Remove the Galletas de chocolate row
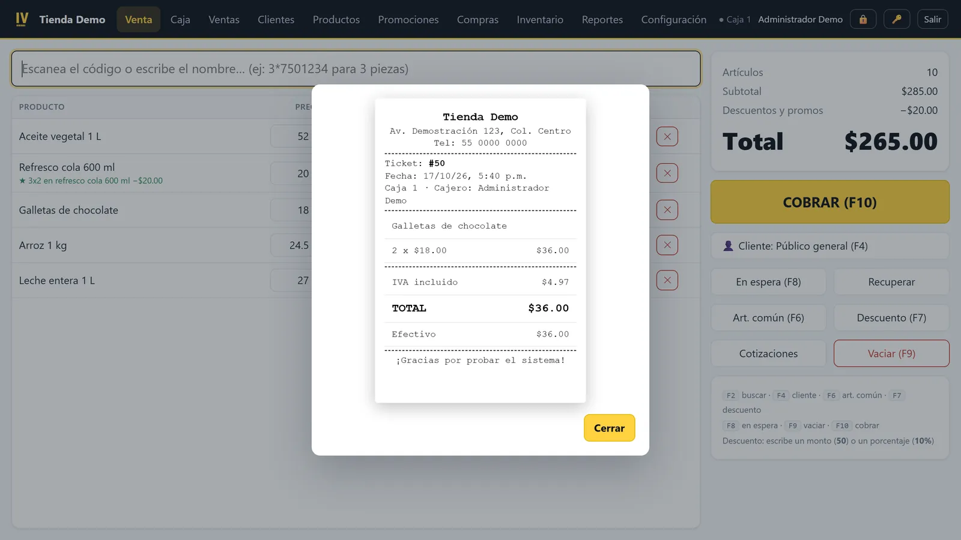 667,210
